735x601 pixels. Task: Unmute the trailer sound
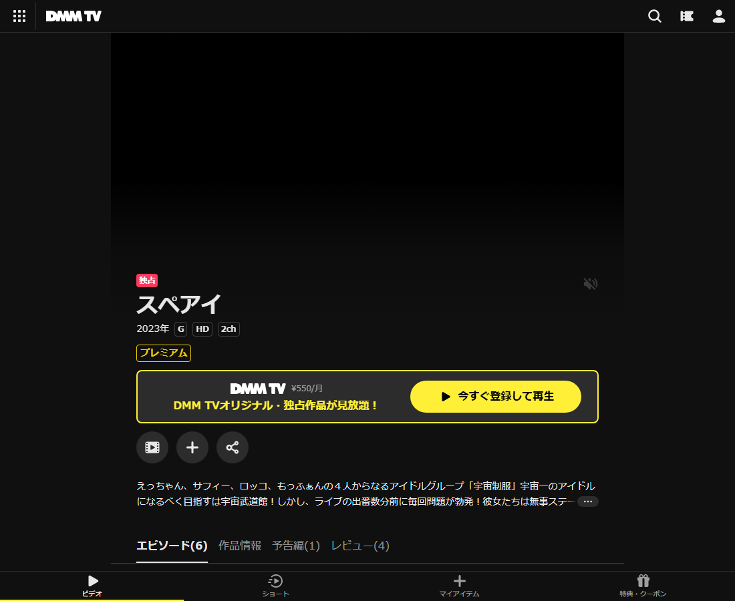pos(590,283)
